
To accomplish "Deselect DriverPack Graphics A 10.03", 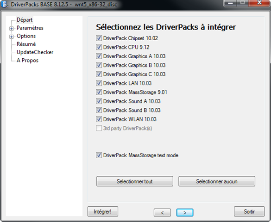I will [x=99, y=56].
